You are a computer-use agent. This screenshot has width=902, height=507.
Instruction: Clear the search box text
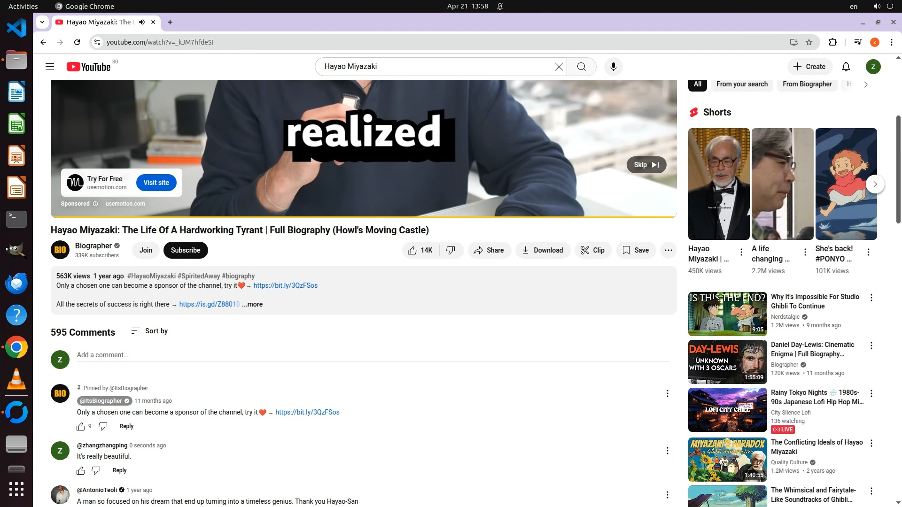[x=559, y=67]
